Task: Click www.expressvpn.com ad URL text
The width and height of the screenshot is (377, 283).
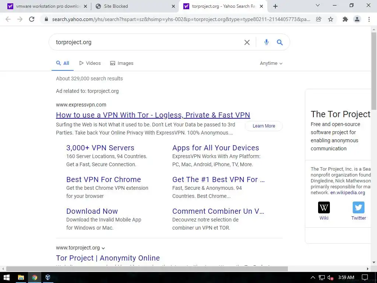Action: click(x=81, y=105)
